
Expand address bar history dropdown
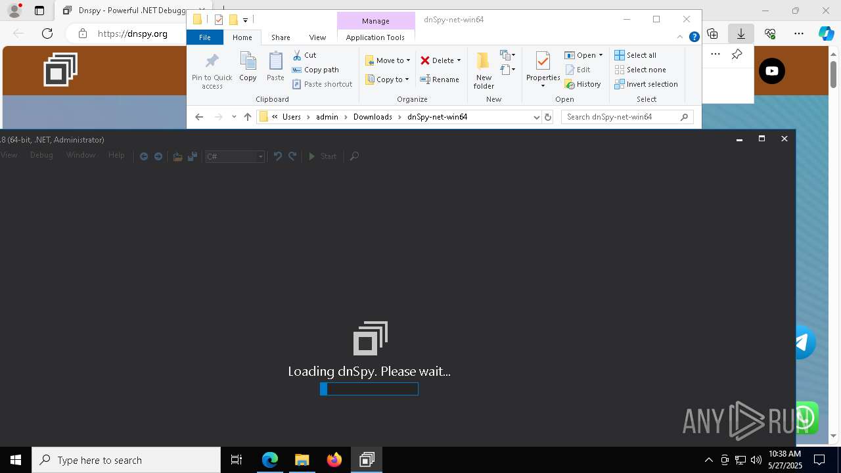pos(536,117)
